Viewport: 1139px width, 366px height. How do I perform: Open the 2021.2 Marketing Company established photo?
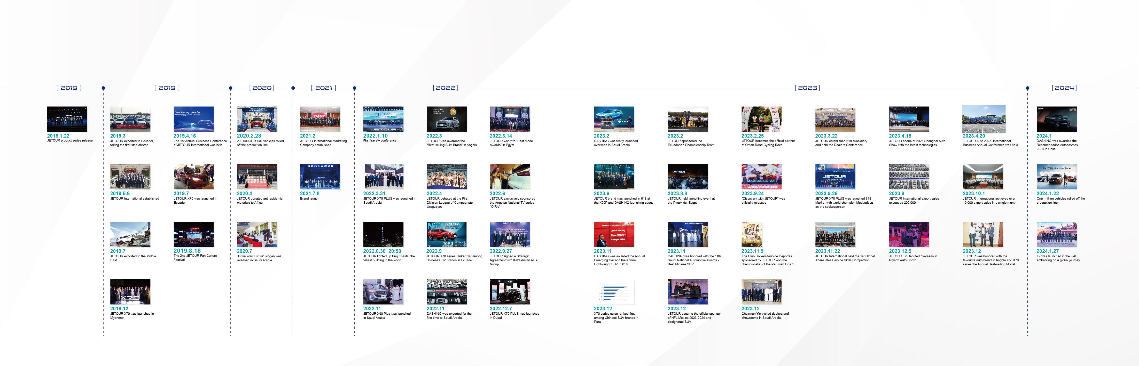click(x=320, y=119)
